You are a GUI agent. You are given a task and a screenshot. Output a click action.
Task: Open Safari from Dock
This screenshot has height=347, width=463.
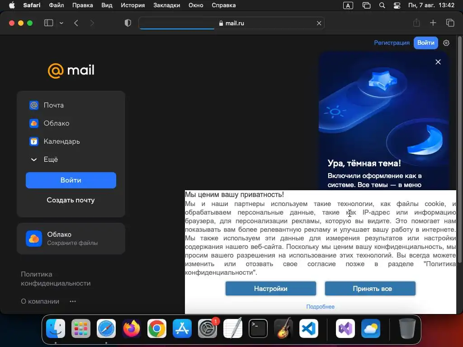(x=106, y=328)
